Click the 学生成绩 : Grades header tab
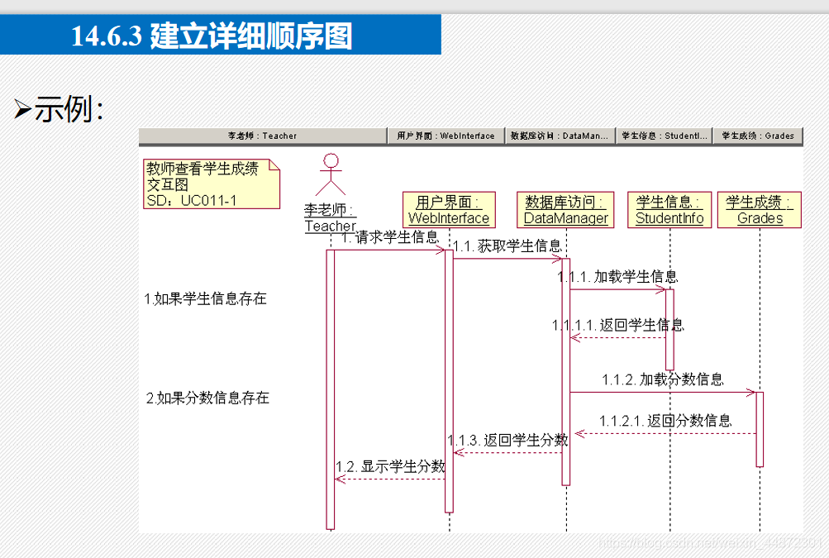Viewport: 829px width, 558px height. click(758, 136)
